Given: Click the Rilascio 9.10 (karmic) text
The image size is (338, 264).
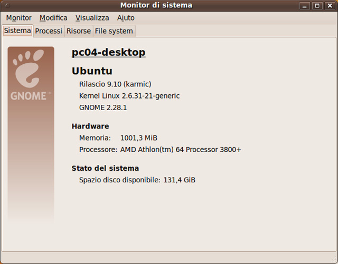Looking at the screenshot, I should point(115,84).
